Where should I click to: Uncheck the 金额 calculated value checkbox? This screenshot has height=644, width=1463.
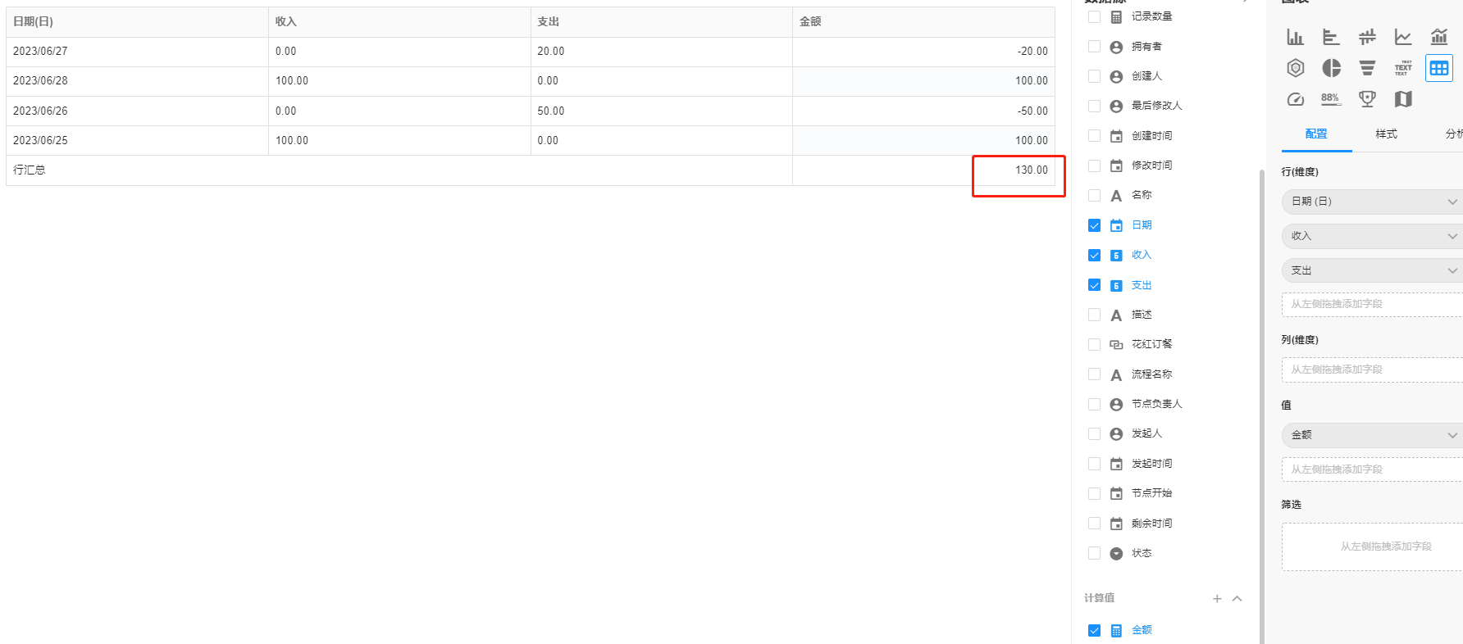point(1094,630)
